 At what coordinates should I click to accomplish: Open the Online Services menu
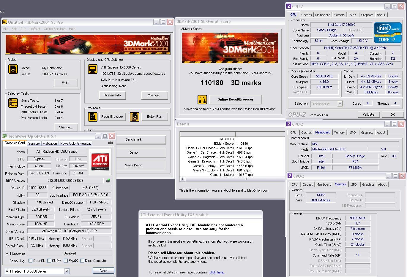coord(55,29)
